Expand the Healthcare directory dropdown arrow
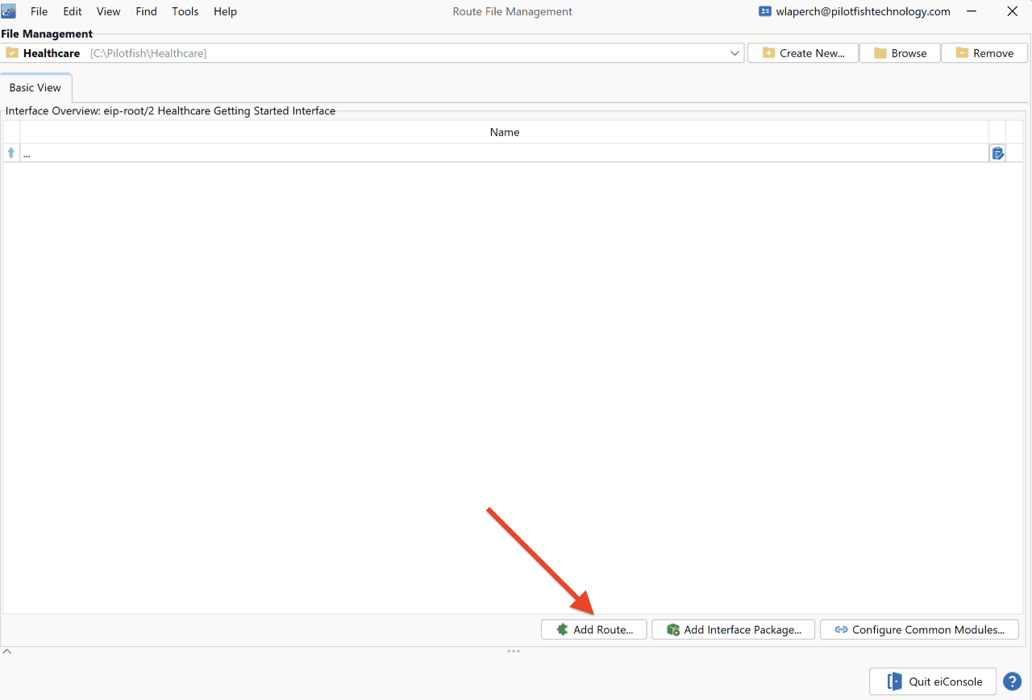The image size is (1032, 700). (734, 53)
